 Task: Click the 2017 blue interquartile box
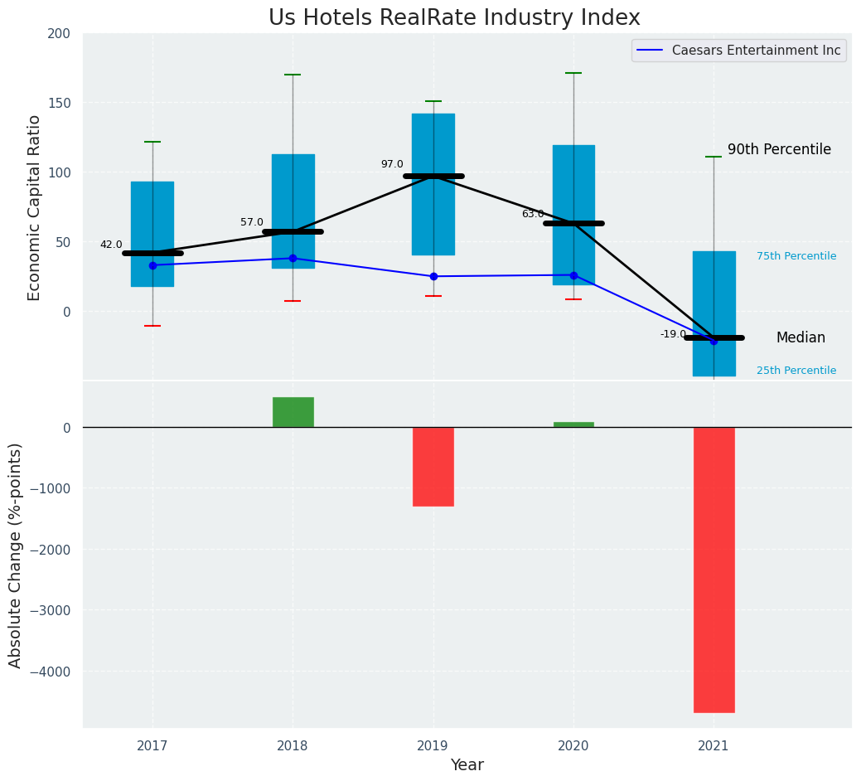pos(152,234)
